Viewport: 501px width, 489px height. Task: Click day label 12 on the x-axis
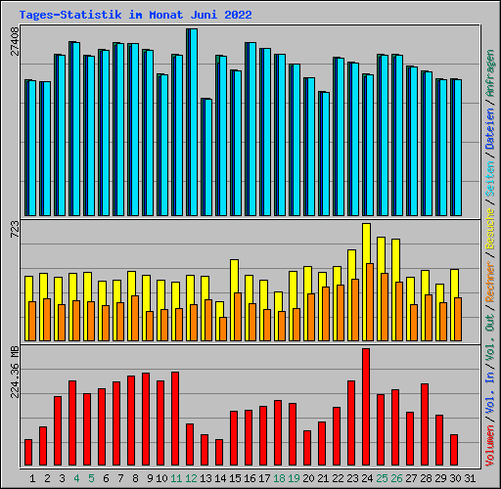pos(191,478)
